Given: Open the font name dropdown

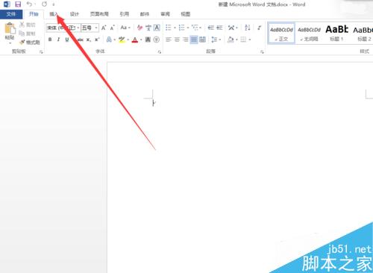Looking at the screenshot, I should (x=78, y=28).
